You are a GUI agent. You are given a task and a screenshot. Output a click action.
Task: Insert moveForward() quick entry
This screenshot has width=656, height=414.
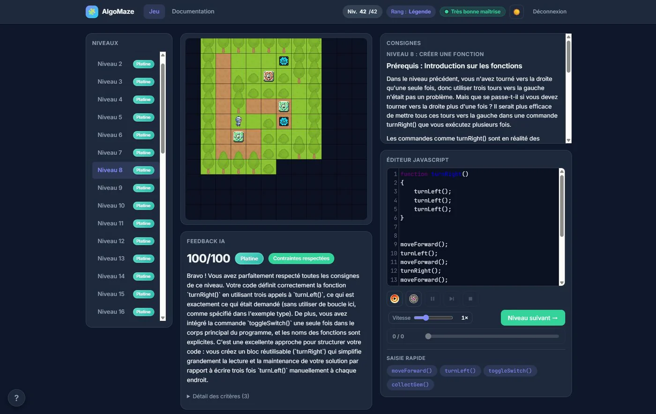(x=412, y=371)
